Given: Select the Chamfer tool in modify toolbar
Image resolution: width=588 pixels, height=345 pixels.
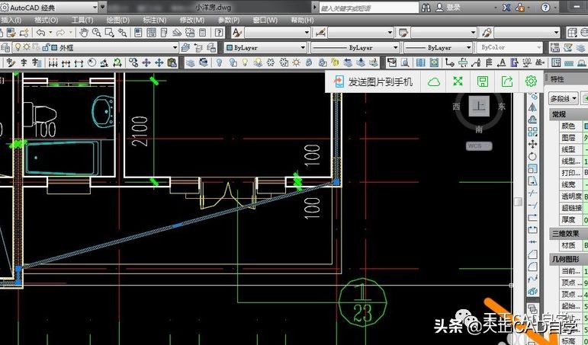Looking at the screenshot, I should 532,254.
